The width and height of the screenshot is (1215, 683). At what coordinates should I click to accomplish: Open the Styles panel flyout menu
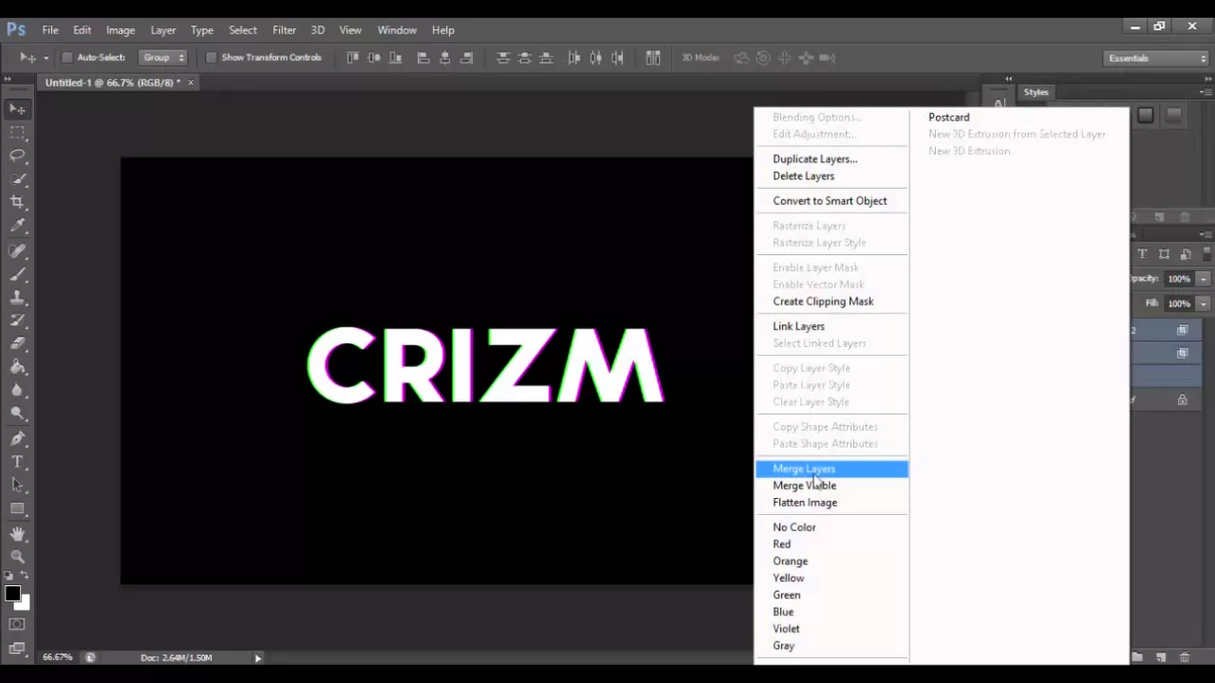tap(1206, 92)
